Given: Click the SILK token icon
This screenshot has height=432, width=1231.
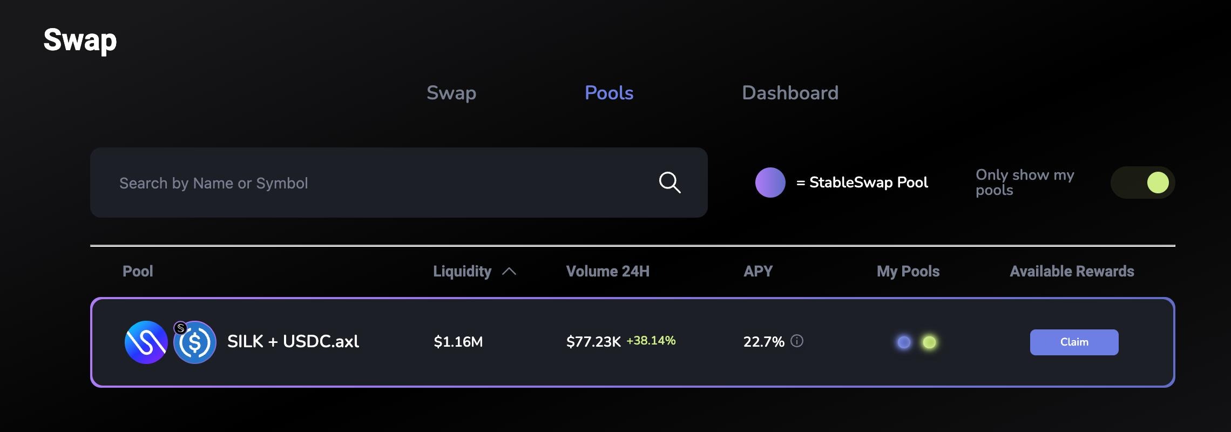Looking at the screenshot, I should pos(146,342).
